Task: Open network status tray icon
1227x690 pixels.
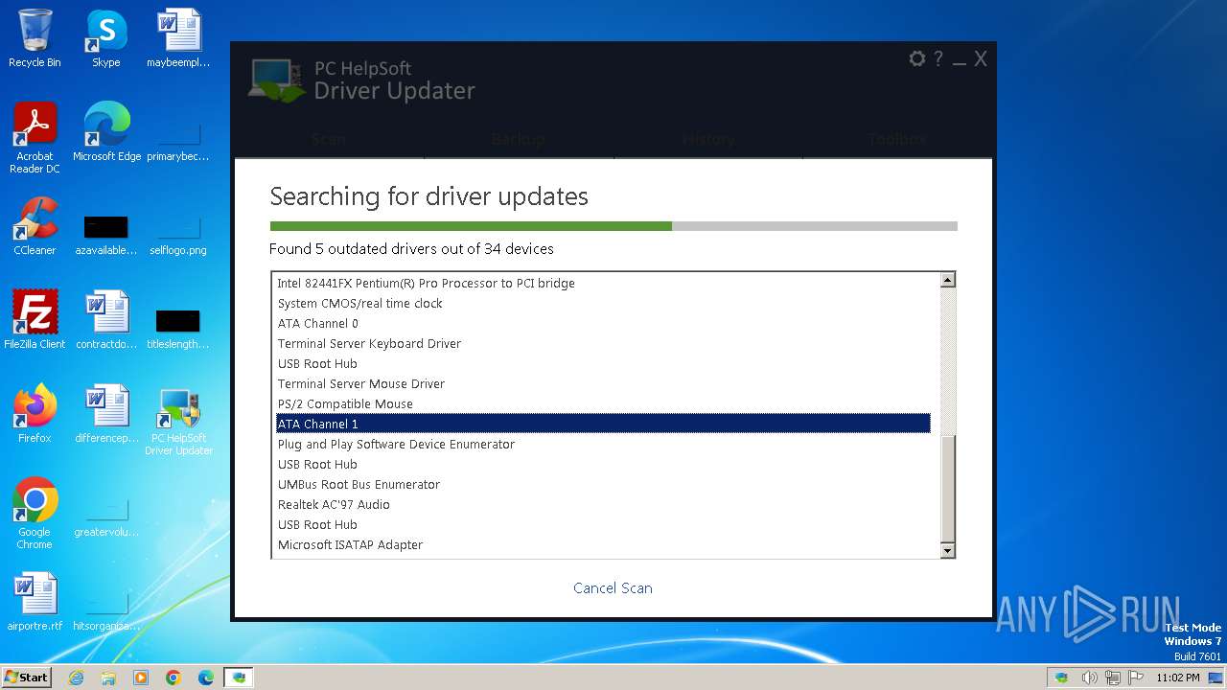Action: tap(1112, 678)
